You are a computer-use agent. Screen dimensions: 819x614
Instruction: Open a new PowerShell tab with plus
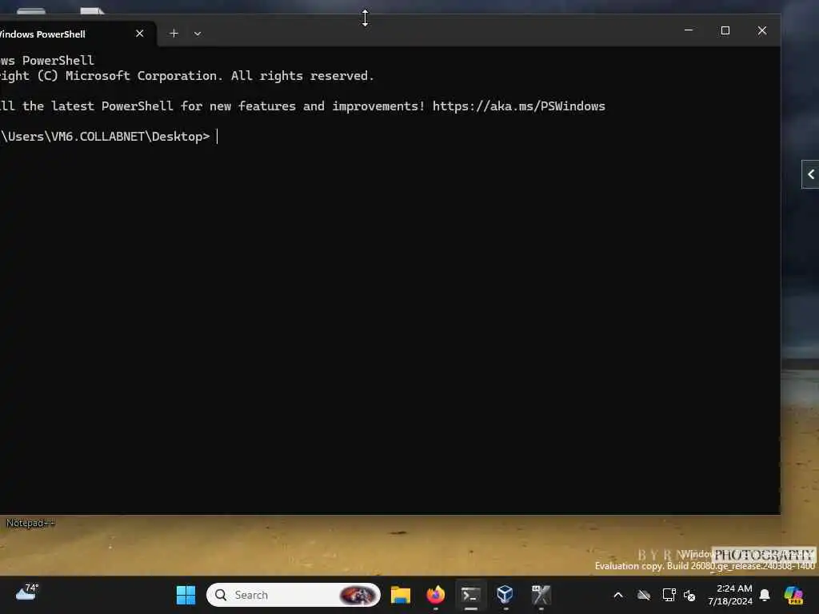click(x=174, y=34)
